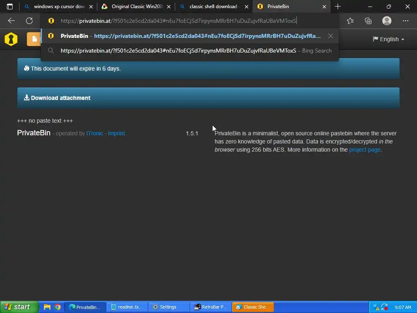The height and width of the screenshot is (313, 417).
Task: Switch to classic shell download tab
Action: [214, 7]
